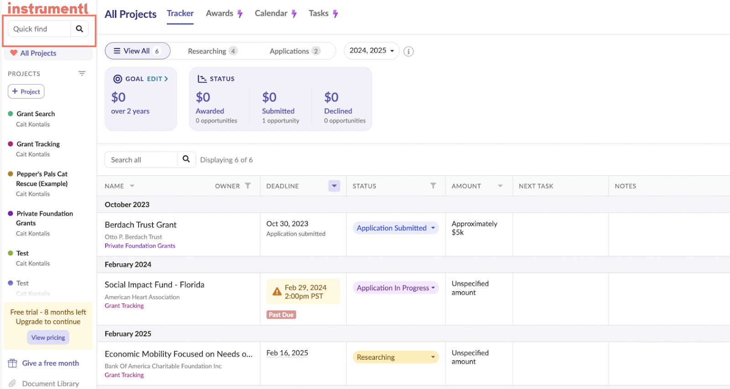Image resolution: width=730 pixels, height=389 pixels.
Task: Click the Status column filter funnel icon
Action: [433, 186]
